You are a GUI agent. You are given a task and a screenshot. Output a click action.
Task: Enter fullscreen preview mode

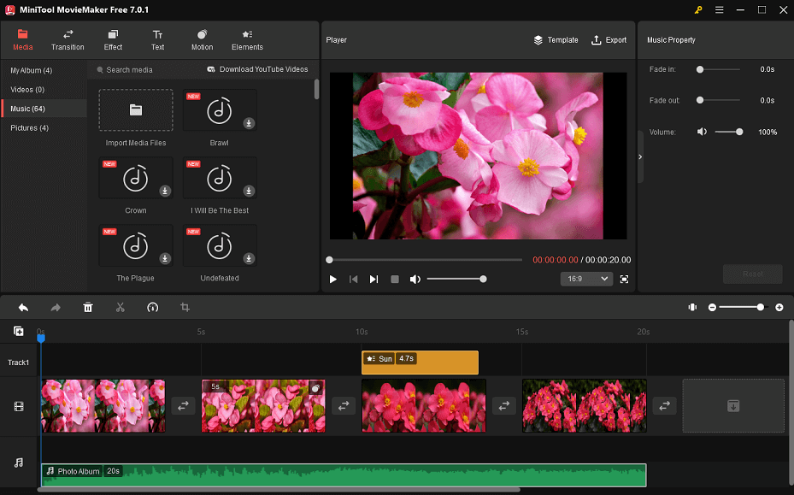(x=624, y=279)
